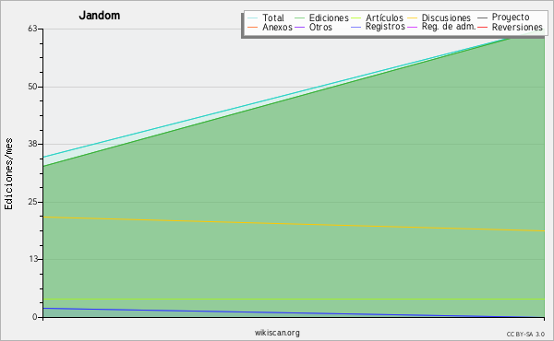Click the Discusiones legend entry
The width and height of the screenshot is (554, 341).
click(440, 18)
